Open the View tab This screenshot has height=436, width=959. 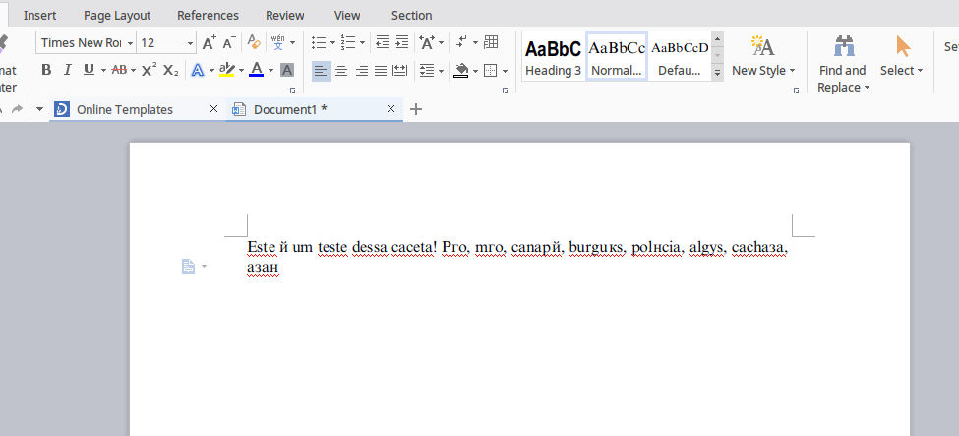[x=347, y=16]
